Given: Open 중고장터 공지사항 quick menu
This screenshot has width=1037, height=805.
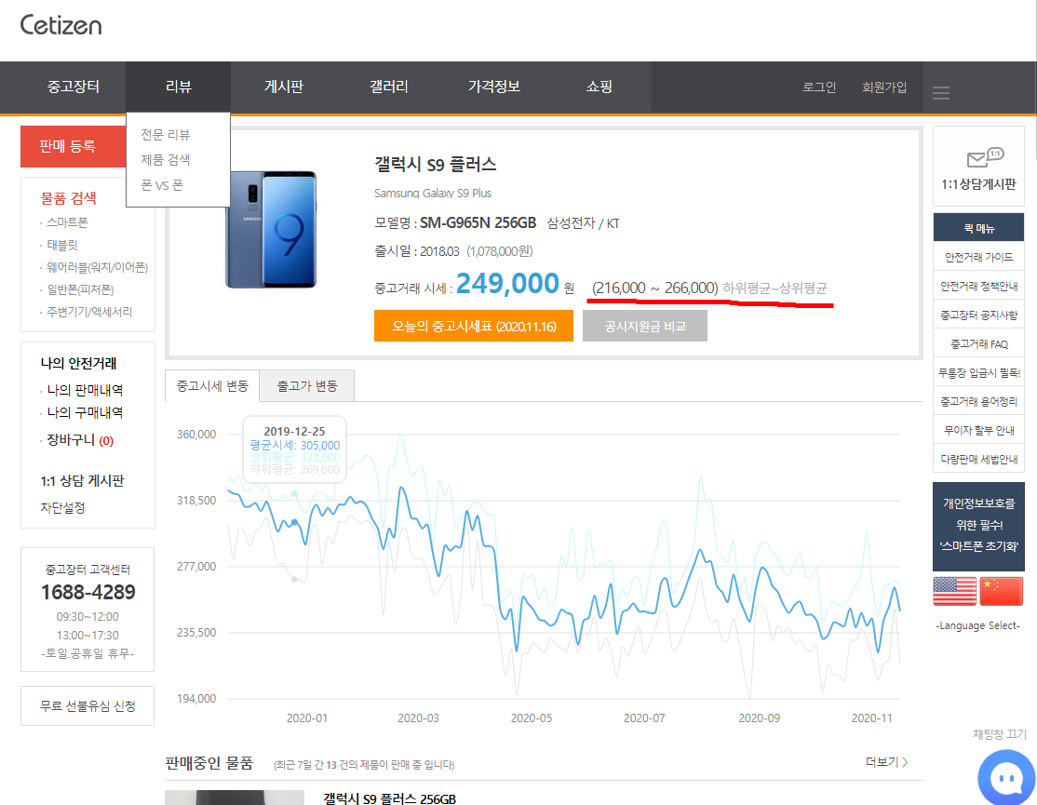Looking at the screenshot, I should (978, 315).
